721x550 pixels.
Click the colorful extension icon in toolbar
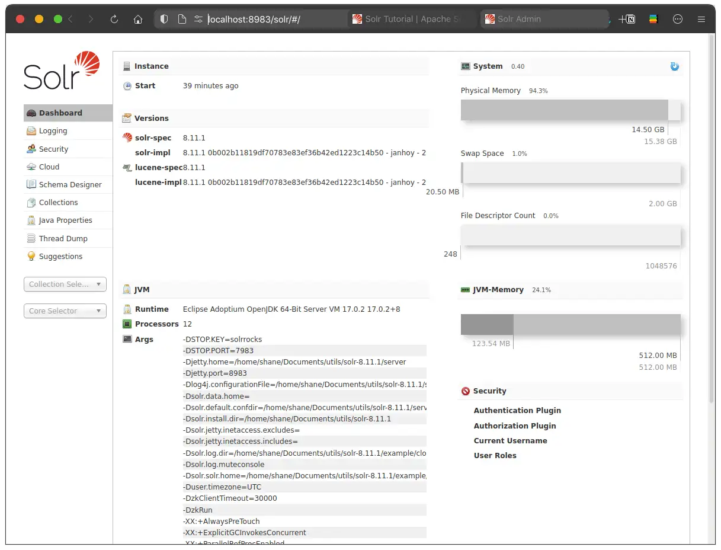tap(653, 19)
